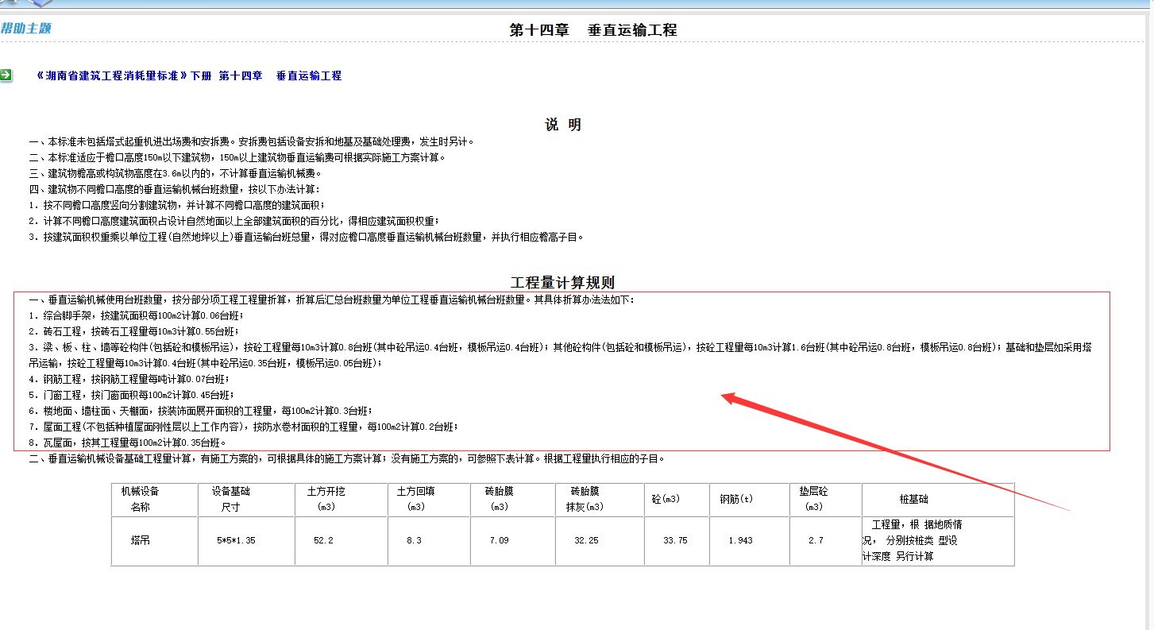
Task: Click the line starting 二、本标准适应于檐口高度150m
Action: pos(237,157)
